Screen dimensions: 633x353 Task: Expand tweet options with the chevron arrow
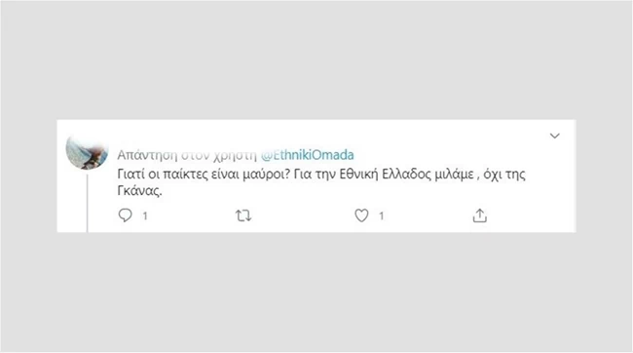click(555, 136)
